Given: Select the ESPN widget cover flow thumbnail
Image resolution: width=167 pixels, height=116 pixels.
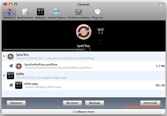Looking at the screenshot, I should pyautogui.click(x=101, y=31).
